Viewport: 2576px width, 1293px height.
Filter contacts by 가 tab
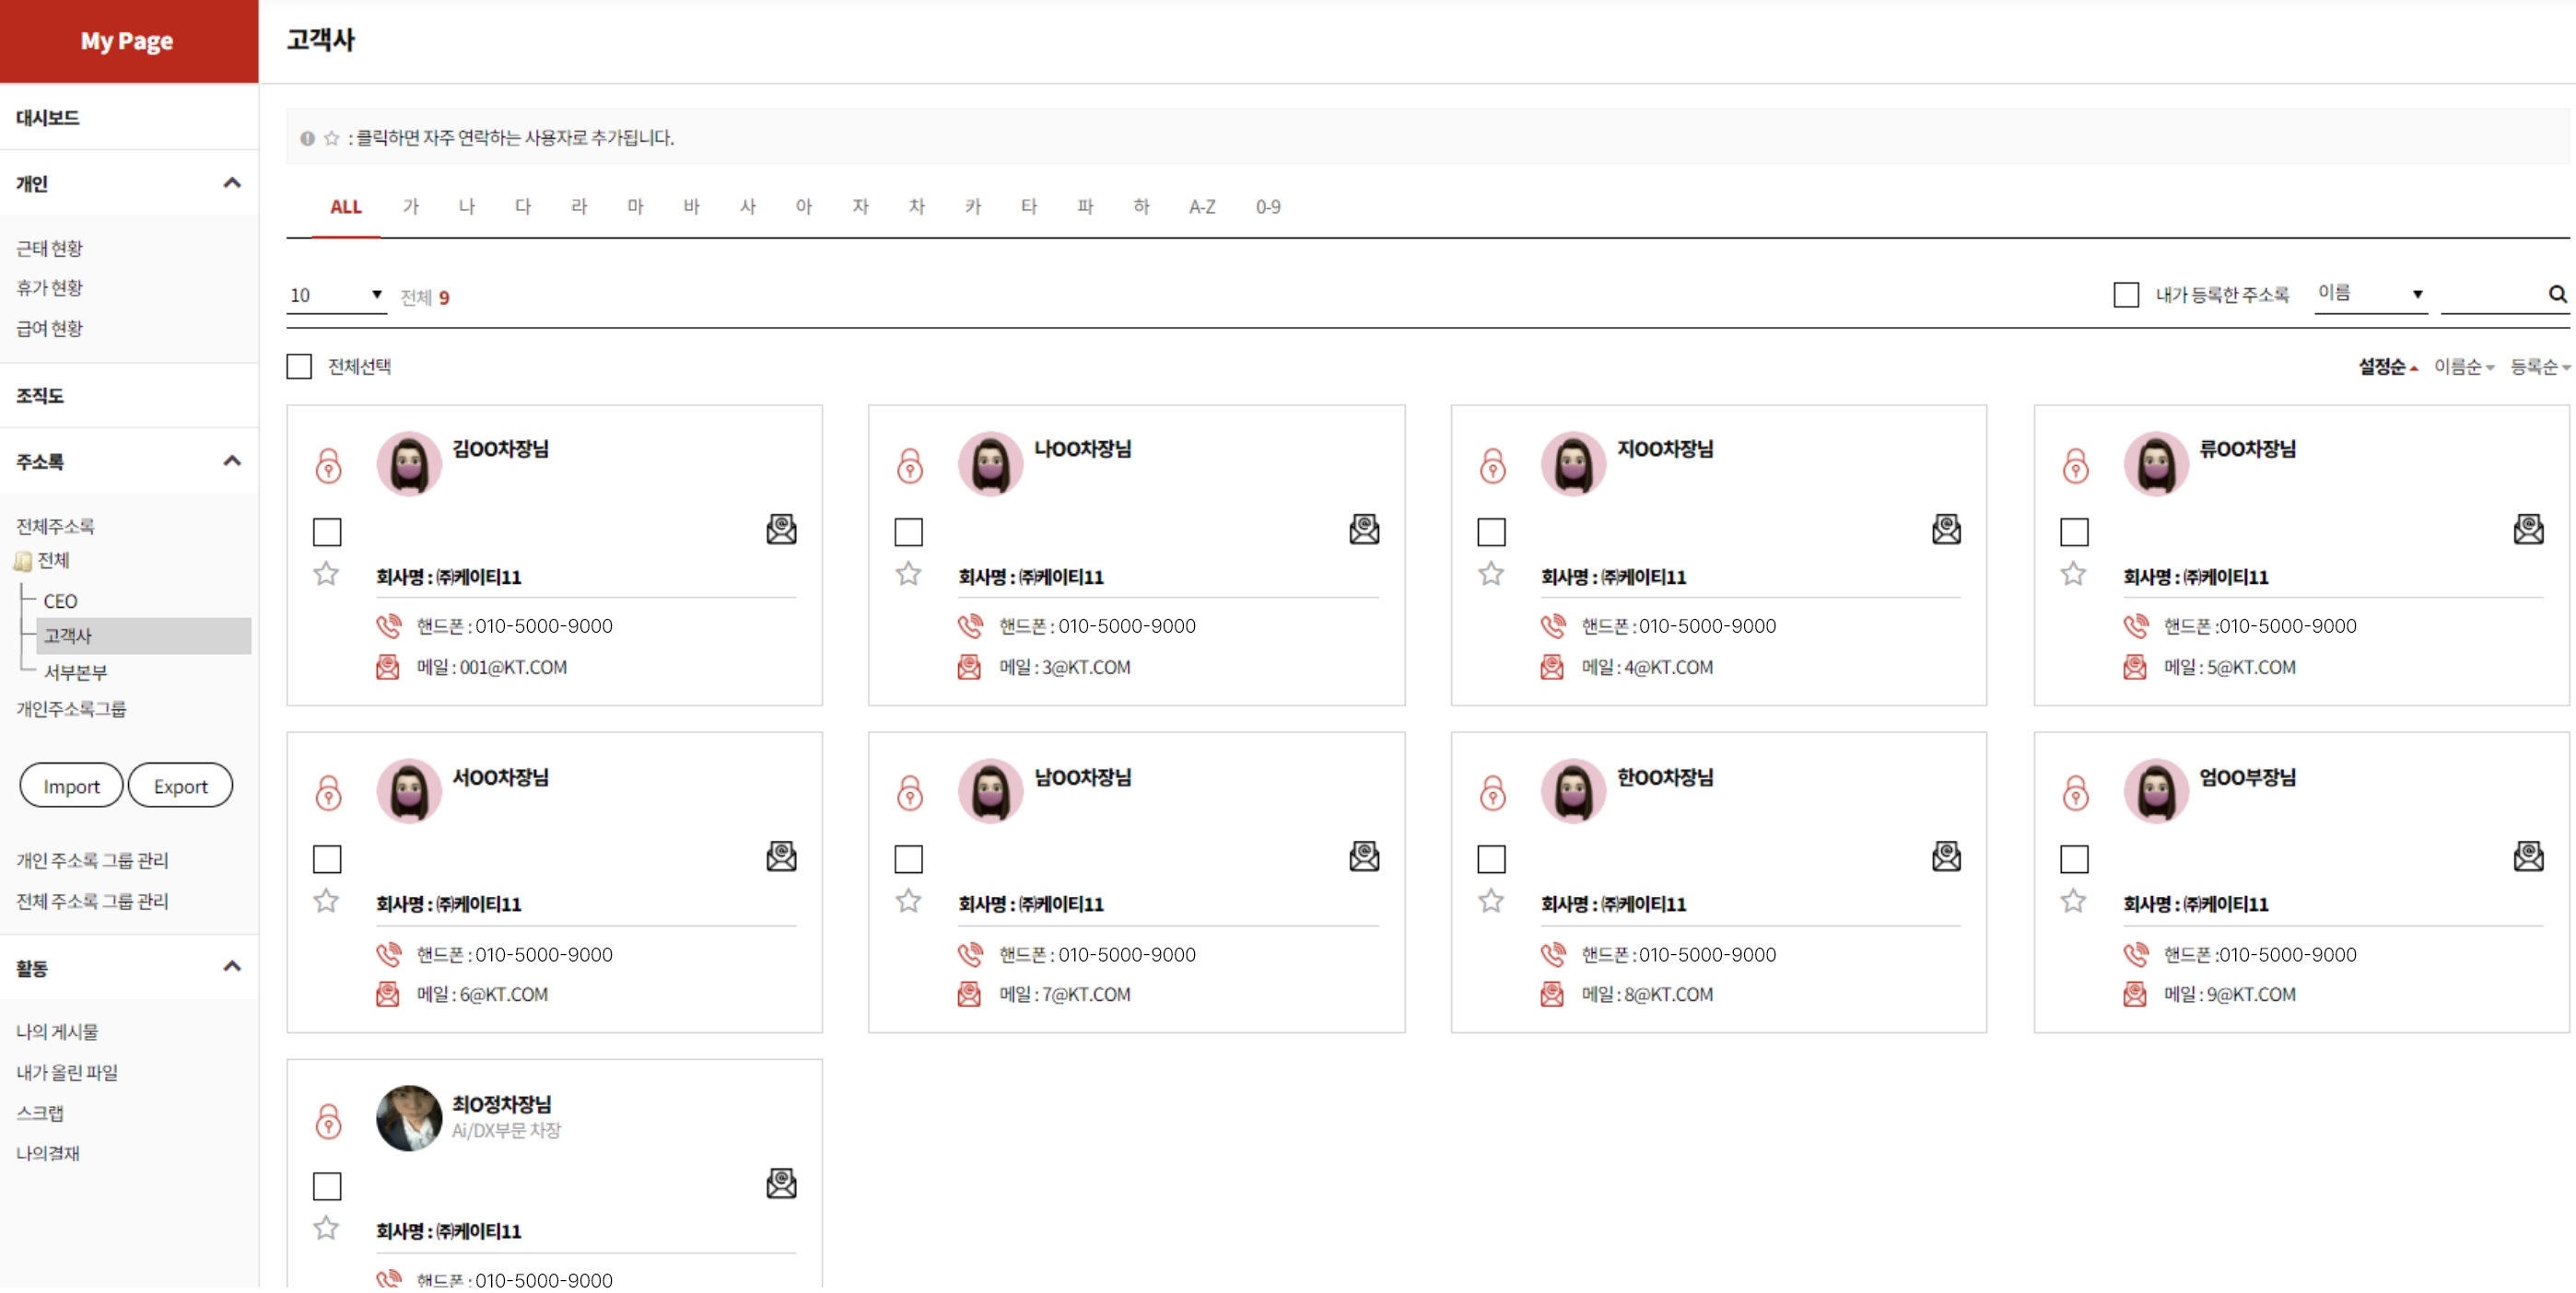(411, 207)
